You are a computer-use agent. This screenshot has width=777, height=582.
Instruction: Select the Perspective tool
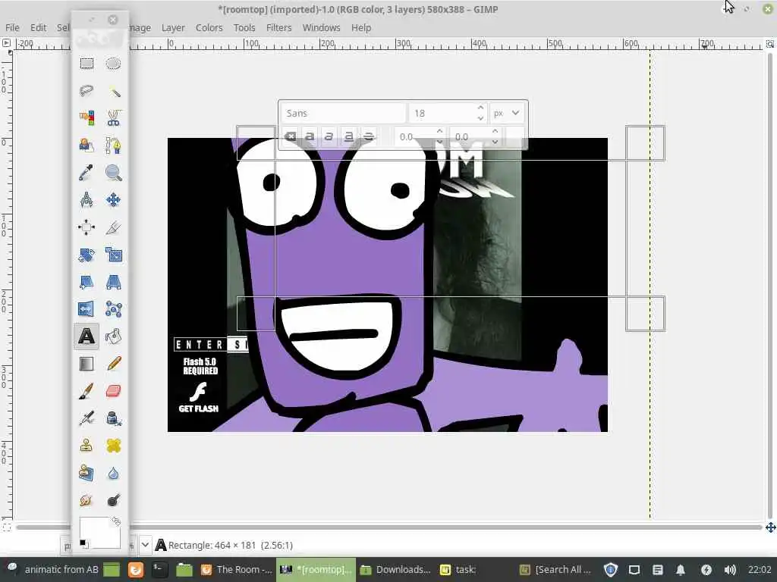coord(114,282)
